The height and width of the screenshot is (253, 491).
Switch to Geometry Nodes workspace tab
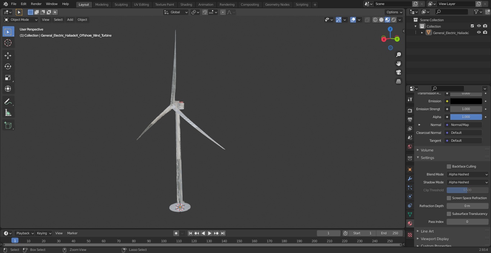coord(277,5)
